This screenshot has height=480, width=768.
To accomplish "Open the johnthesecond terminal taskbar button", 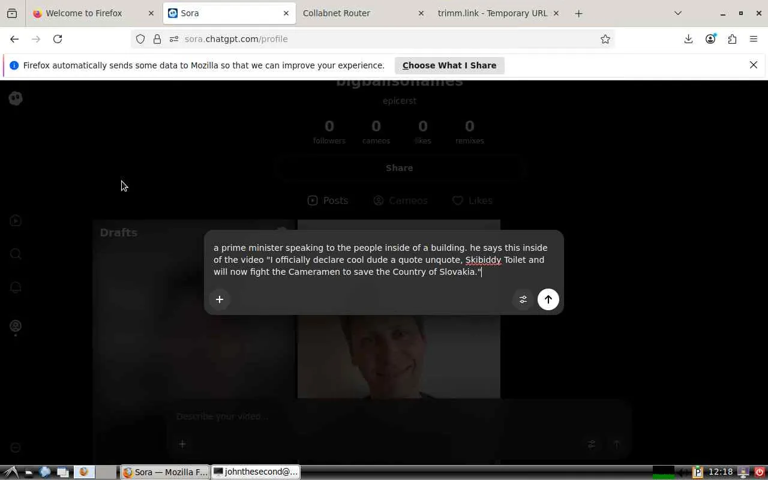I will (256, 472).
